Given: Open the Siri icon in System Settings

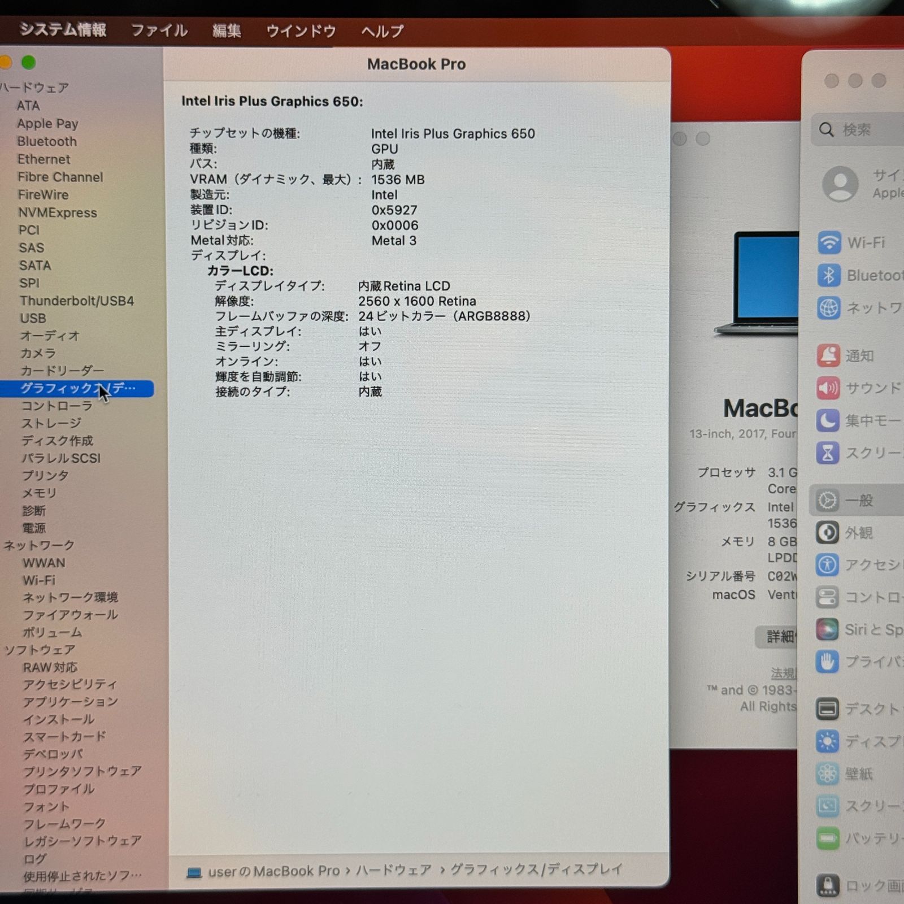Looking at the screenshot, I should click(828, 629).
